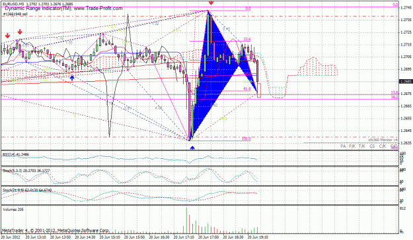This screenshot has height=240, width=413.
Task: Click the 1.2705 price axis label
Action: tap(406, 57)
